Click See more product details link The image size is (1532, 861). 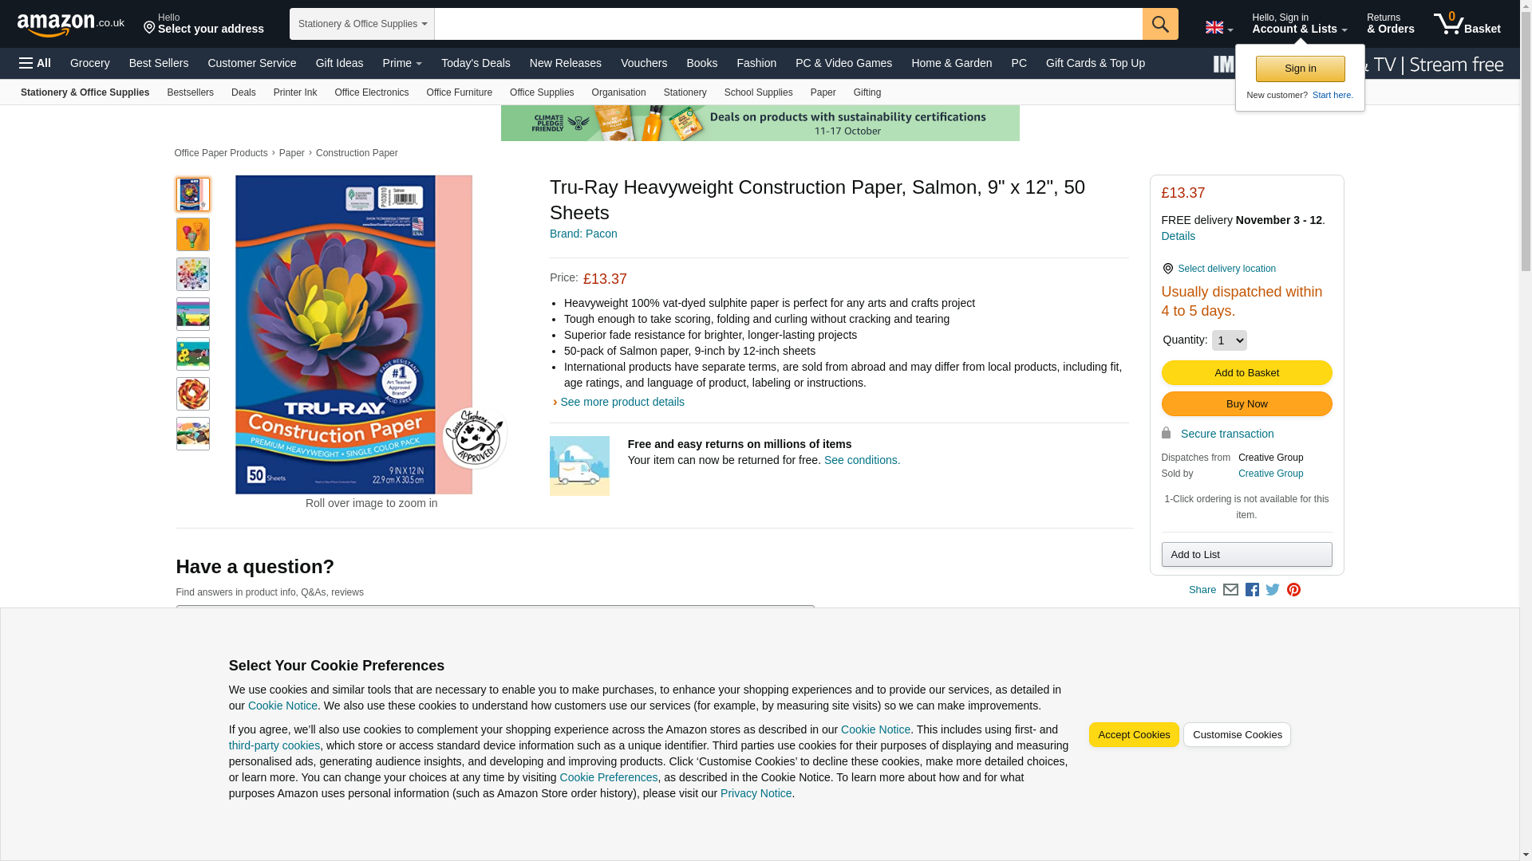[x=622, y=402]
